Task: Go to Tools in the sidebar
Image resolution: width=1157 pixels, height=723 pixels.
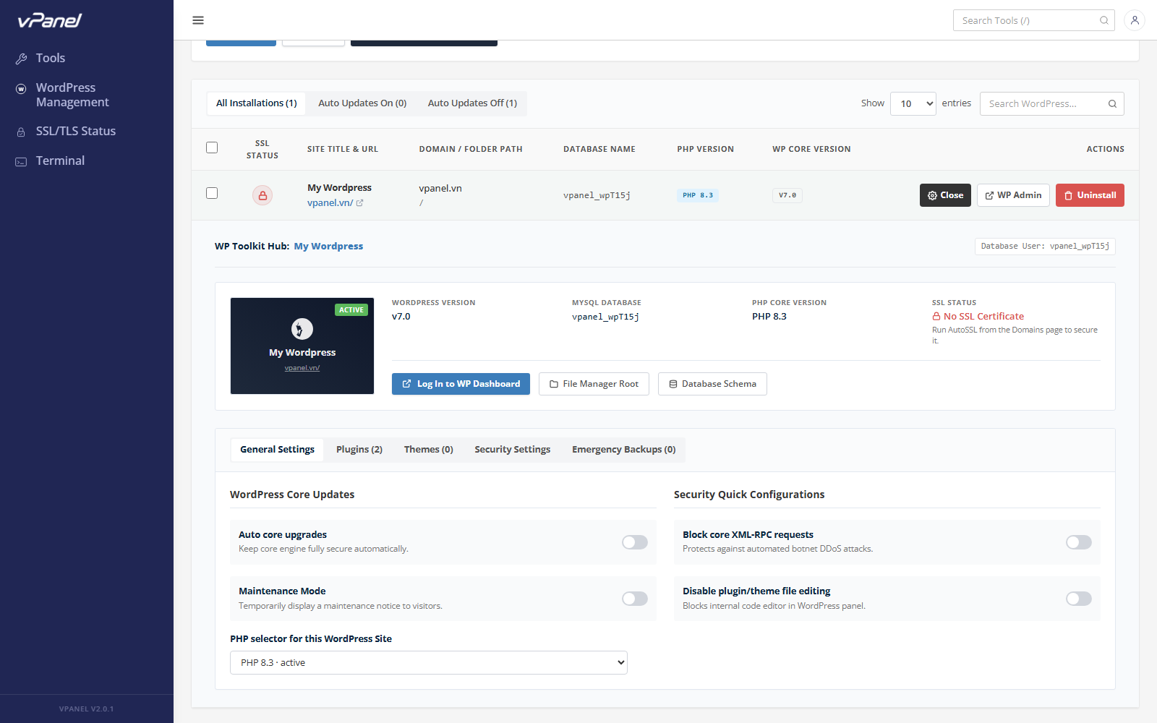Action: click(x=51, y=59)
